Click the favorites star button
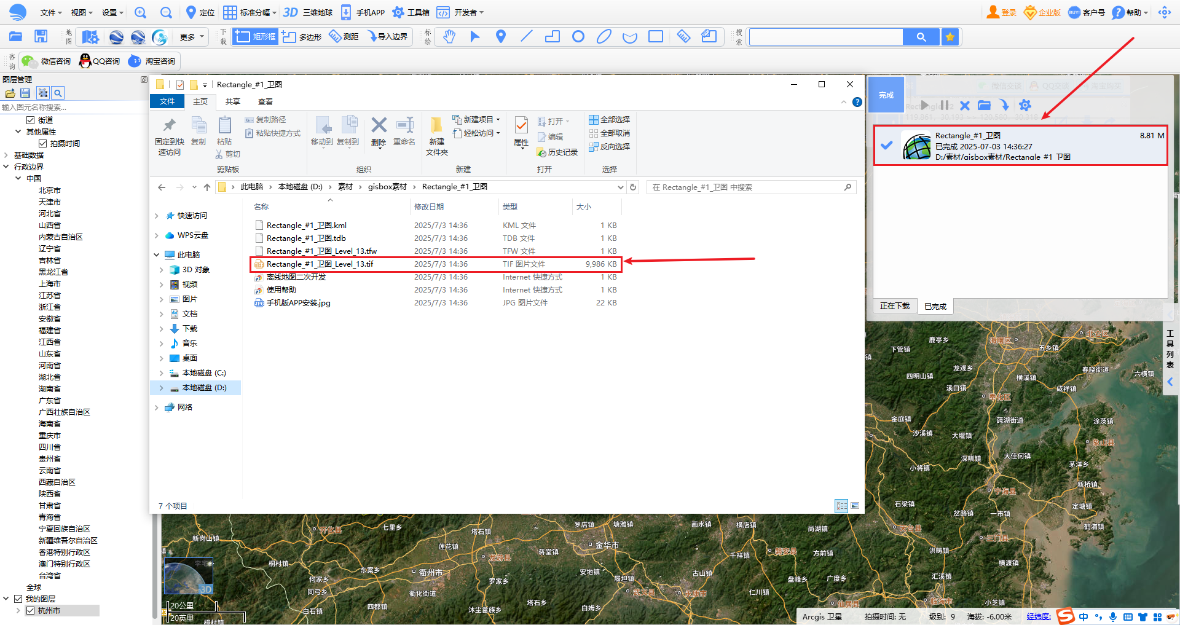This screenshot has height=625, width=1180. click(x=950, y=37)
